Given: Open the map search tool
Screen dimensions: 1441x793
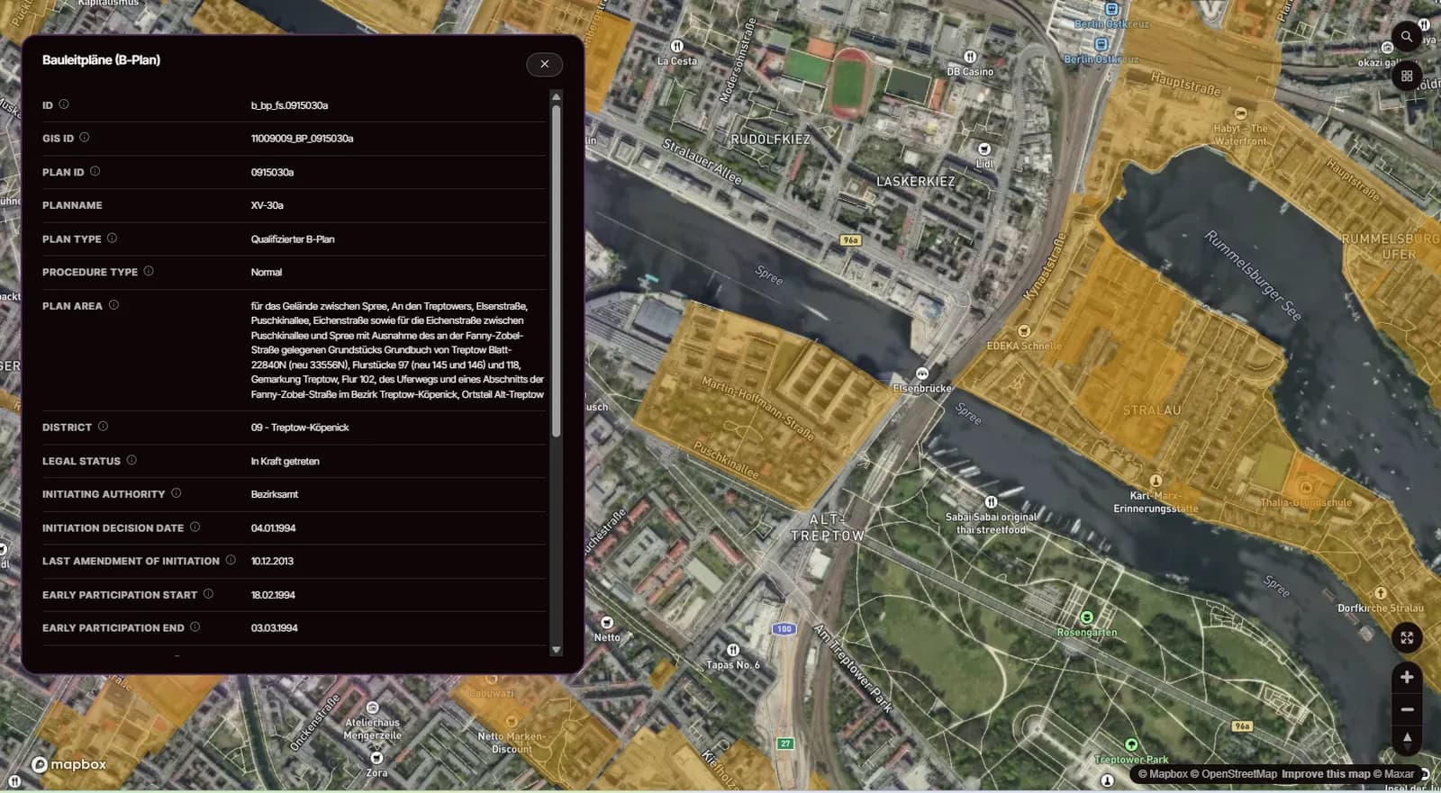Looking at the screenshot, I should tap(1406, 37).
